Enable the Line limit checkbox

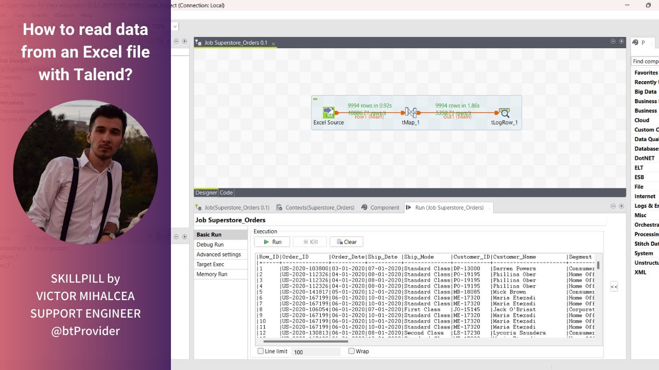click(x=261, y=351)
